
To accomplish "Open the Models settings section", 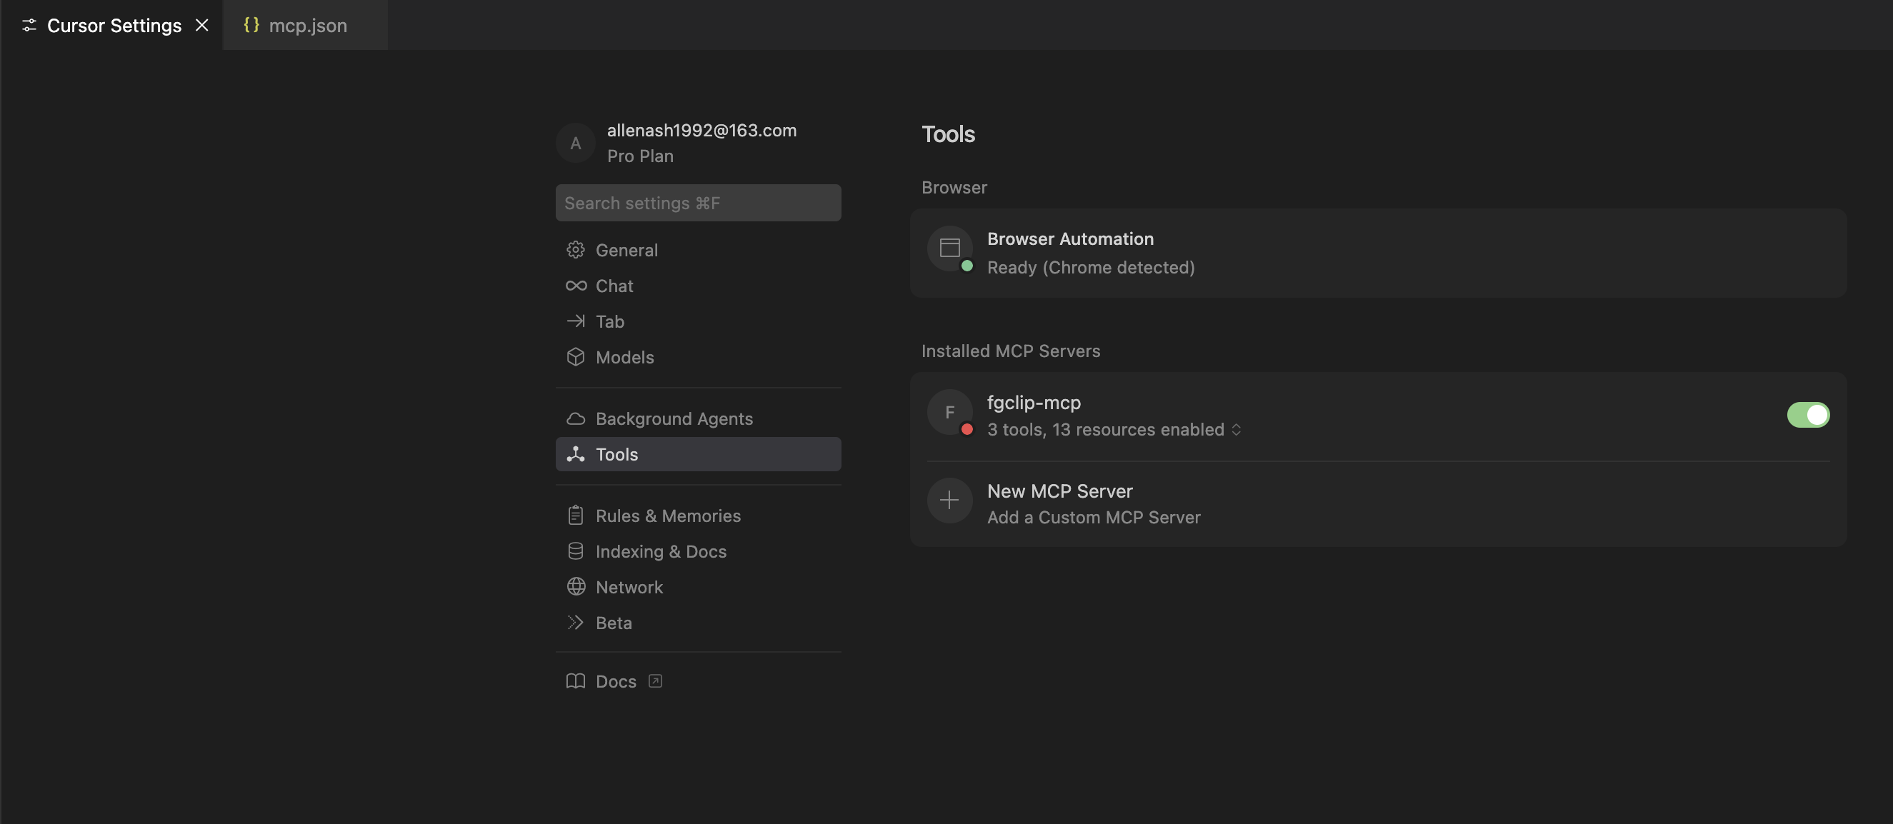I will (x=698, y=357).
